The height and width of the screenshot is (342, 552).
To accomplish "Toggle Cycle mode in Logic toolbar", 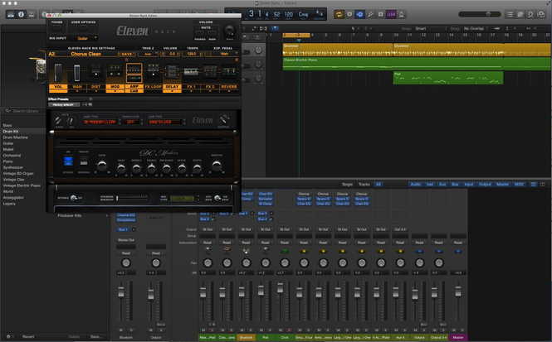I will (x=339, y=14).
